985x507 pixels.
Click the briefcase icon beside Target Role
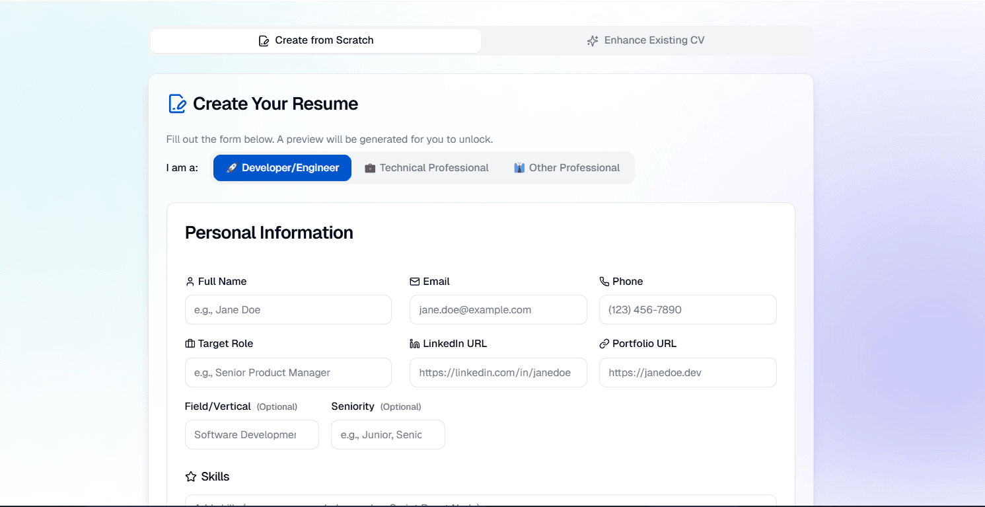tap(189, 343)
